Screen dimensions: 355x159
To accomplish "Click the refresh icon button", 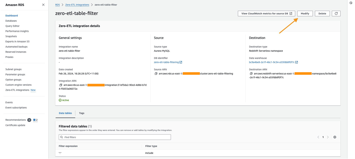I will click(336, 13).
